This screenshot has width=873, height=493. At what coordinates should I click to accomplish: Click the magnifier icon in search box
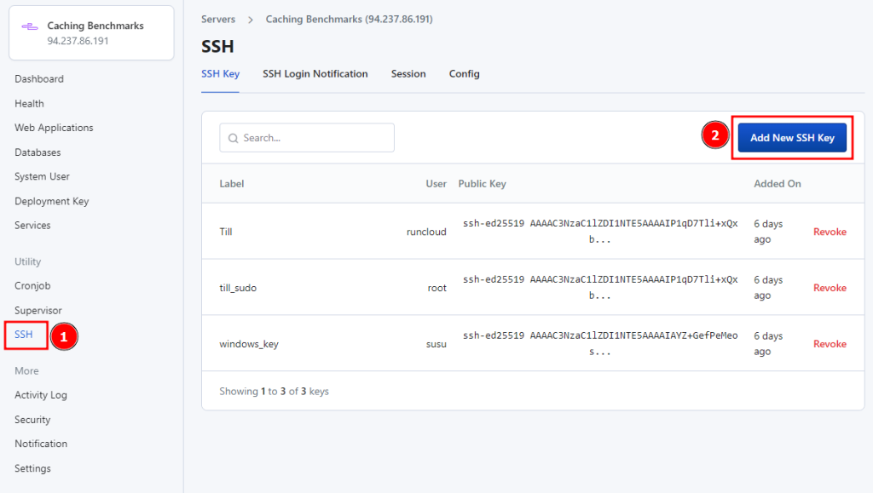233,138
